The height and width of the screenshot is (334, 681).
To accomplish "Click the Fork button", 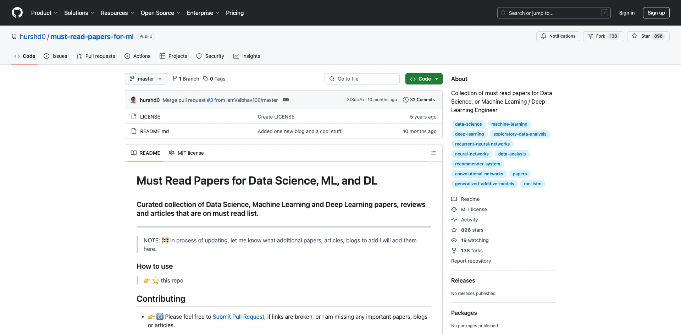I will coord(603,36).
